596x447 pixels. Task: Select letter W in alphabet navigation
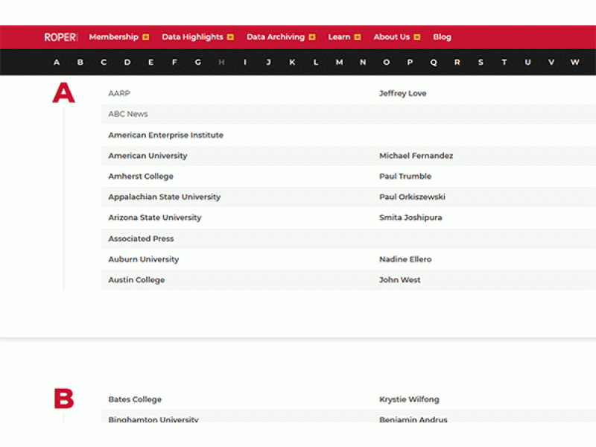[x=574, y=63]
